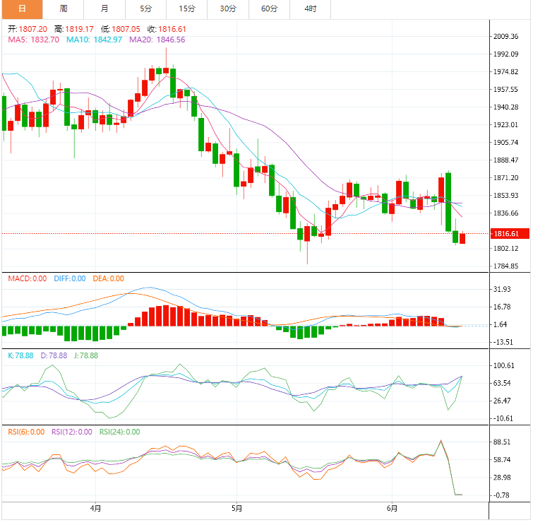Click the -0.78 RSI axis label

501,495
